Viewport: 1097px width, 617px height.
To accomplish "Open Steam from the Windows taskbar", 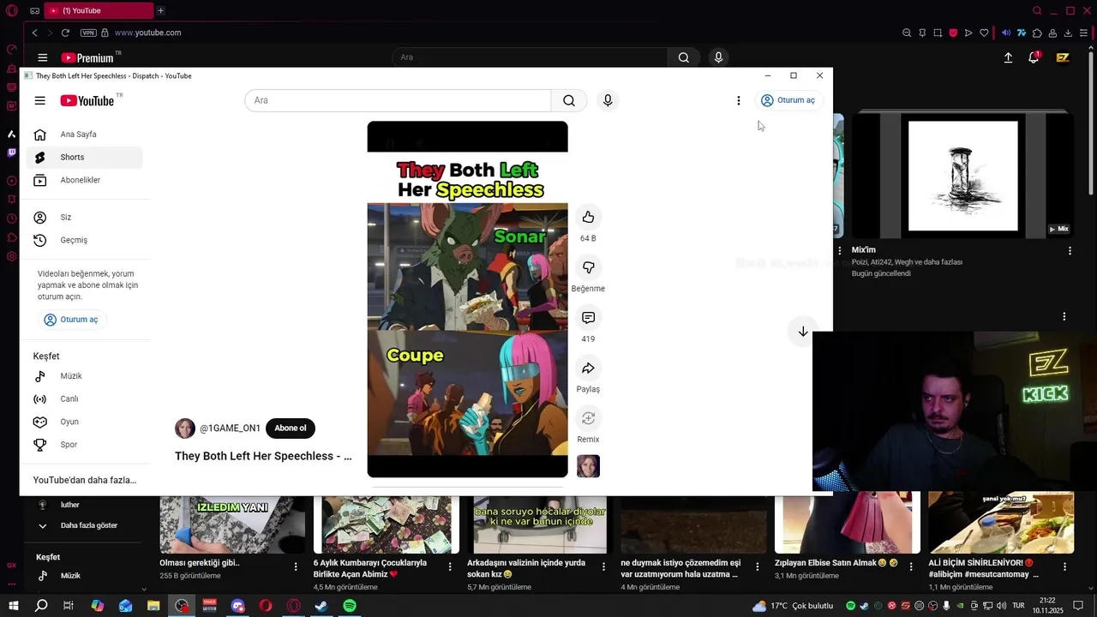I will pos(321,606).
